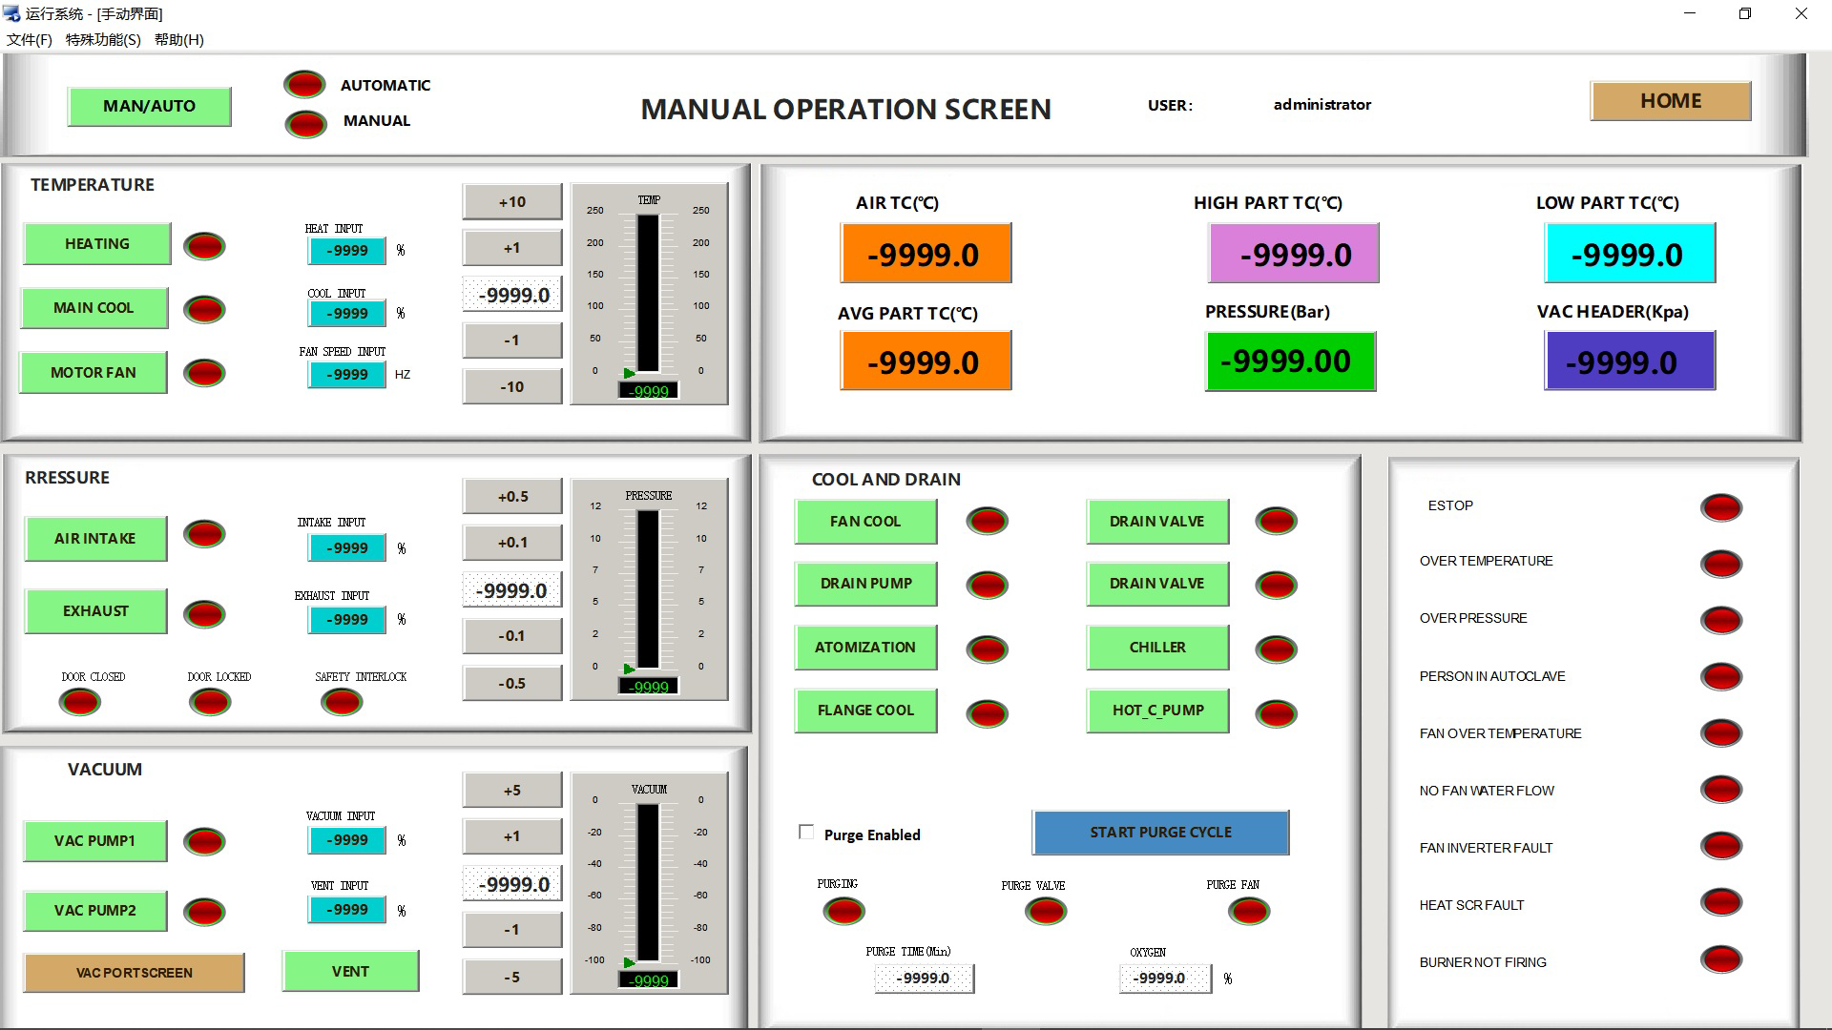Click the HEATING status indicator lamp
This screenshot has height=1030, width=1832.
204,246
